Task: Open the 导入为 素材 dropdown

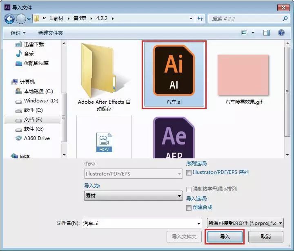Action: (133, 196)
